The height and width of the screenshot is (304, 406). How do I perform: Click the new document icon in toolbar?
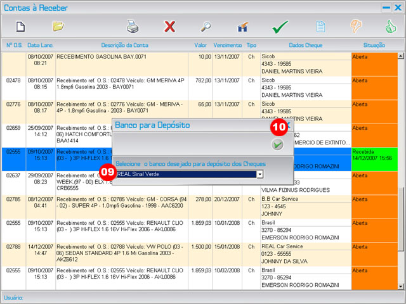click(20, 27)
